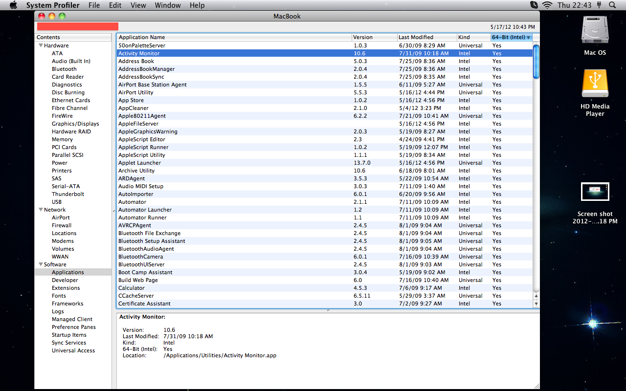Select the AppCleaner row
626x391 pixels.
coord(325,108)
